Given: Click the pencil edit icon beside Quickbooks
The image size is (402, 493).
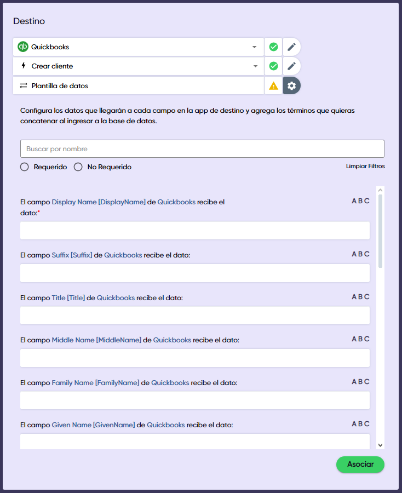Looking at the screenshot, I should pyautogui.click(x=292, y=47).
